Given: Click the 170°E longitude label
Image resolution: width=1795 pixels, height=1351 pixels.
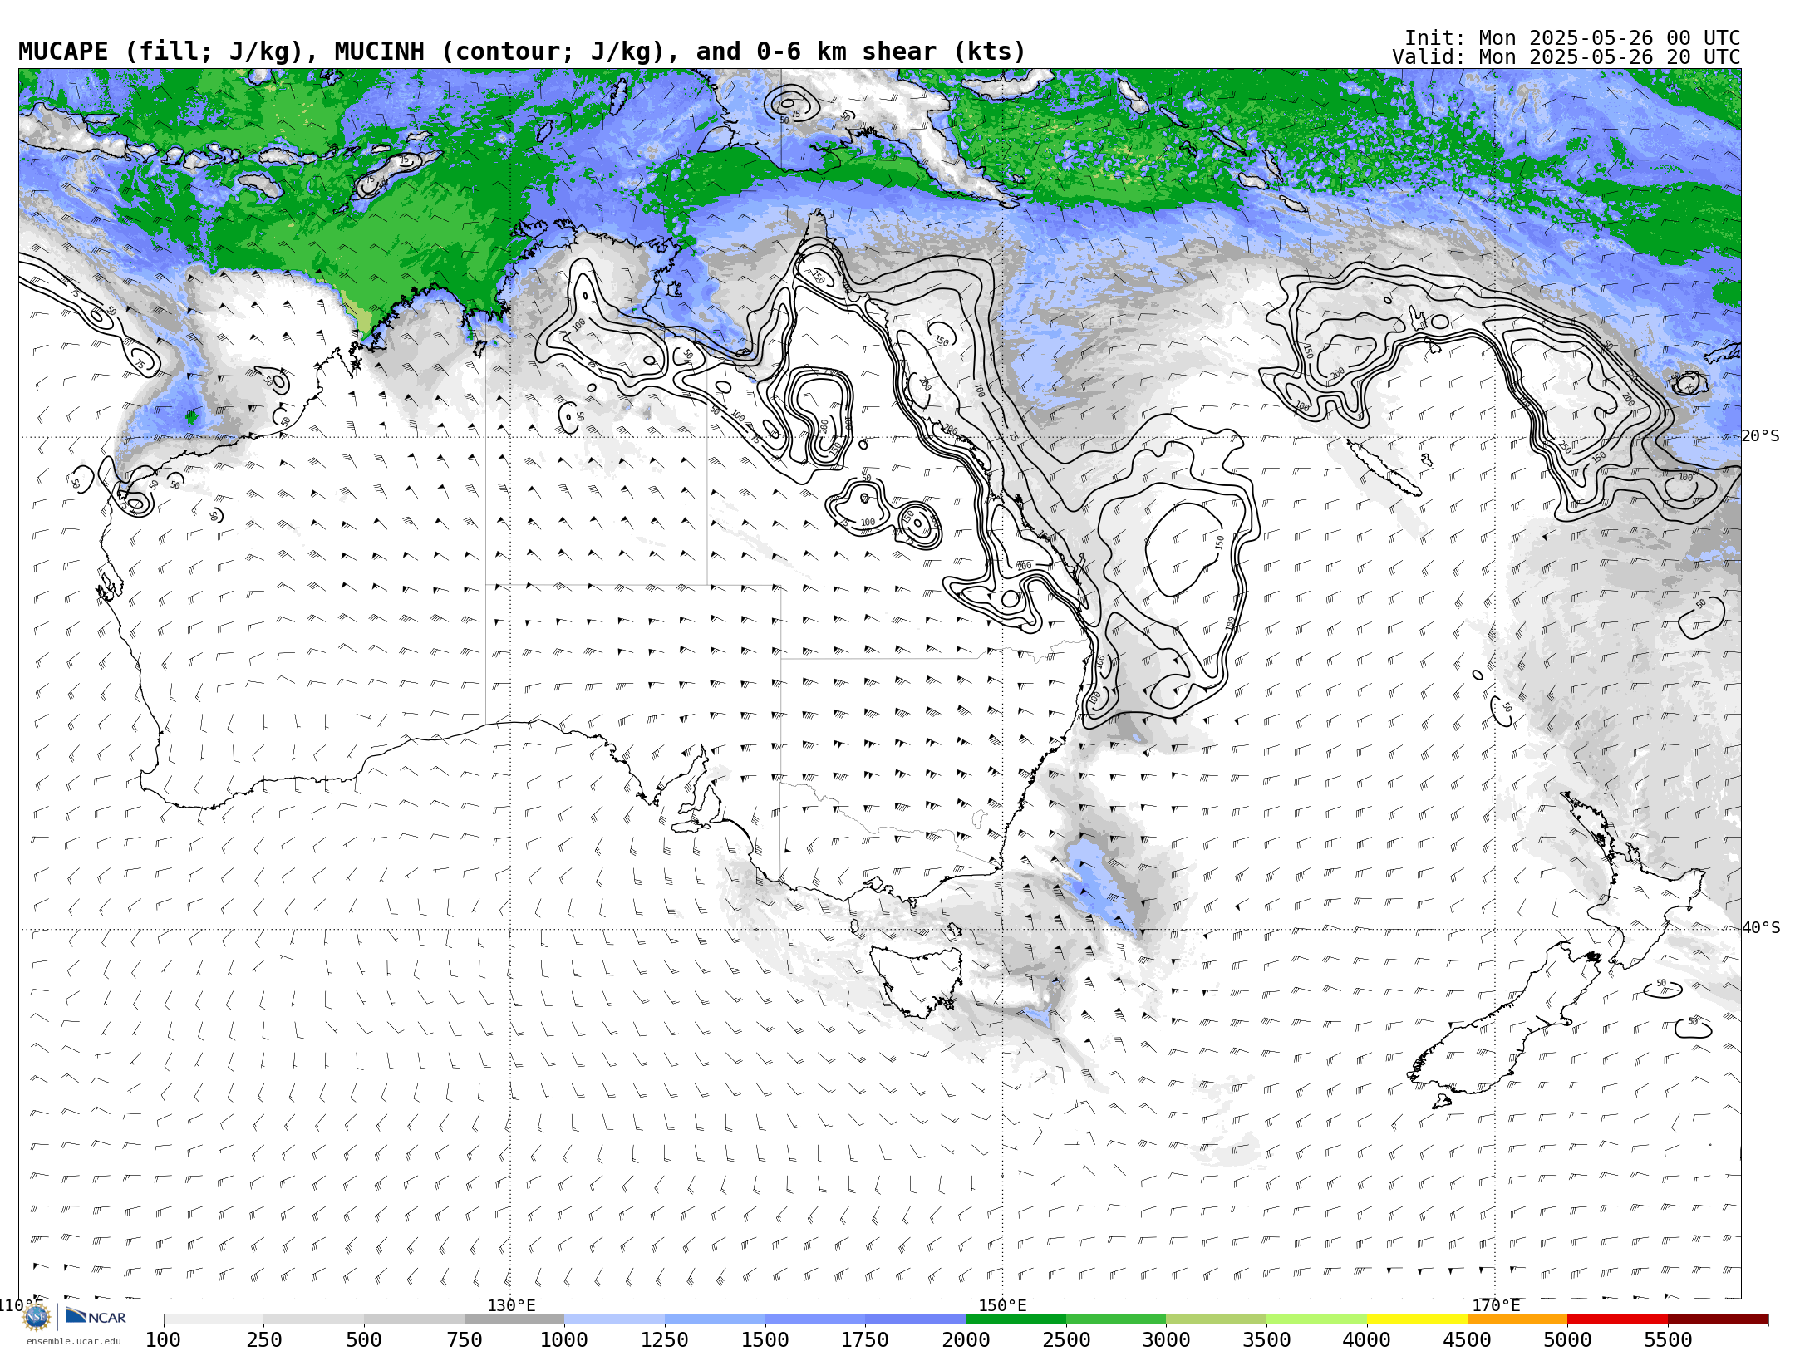Looking at the screenshot, I should click(1495, 1305).
